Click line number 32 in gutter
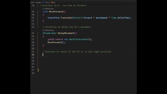167x94 pixels. pos(33,55)
